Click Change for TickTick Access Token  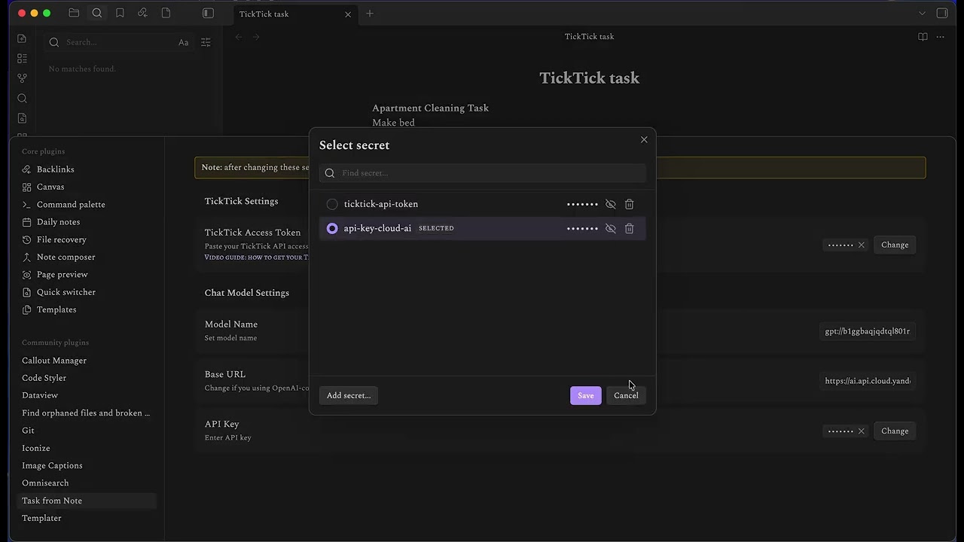pyautogui.click(x=895, y=245)
